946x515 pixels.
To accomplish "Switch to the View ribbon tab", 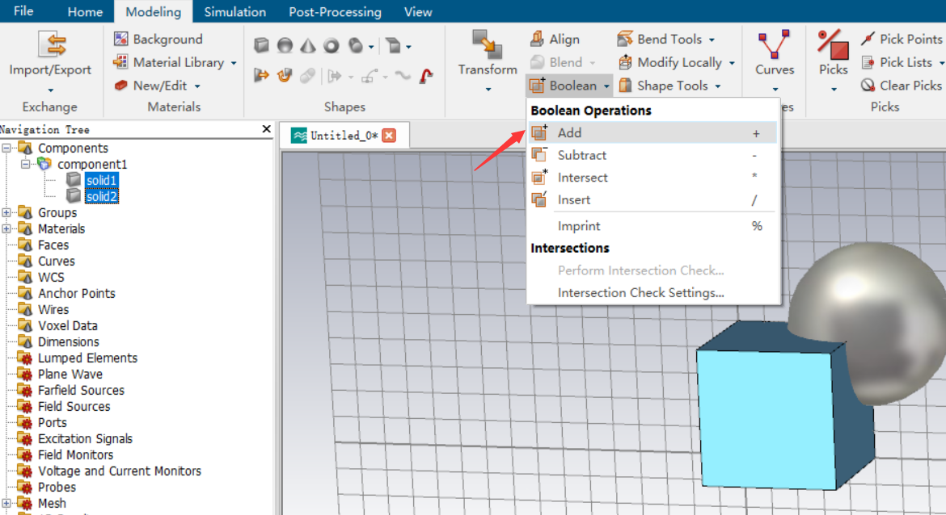I will click(417, 11).
